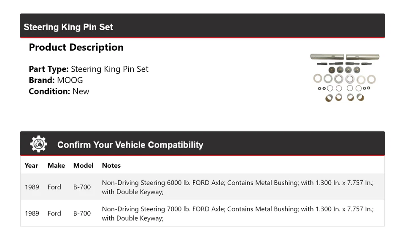Click the gear icon beside vehicle compatibility
The width and height of the screenshot is (405, 240).
[x=38, y=144]
